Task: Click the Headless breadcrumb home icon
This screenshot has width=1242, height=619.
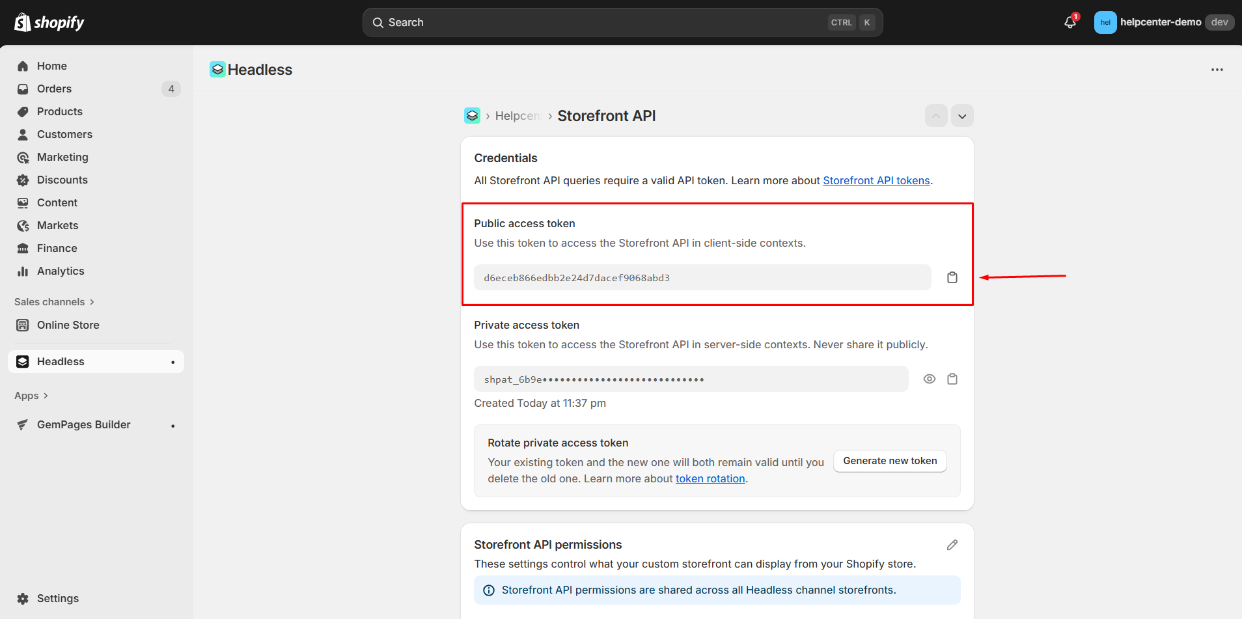Action: [472, 116]
